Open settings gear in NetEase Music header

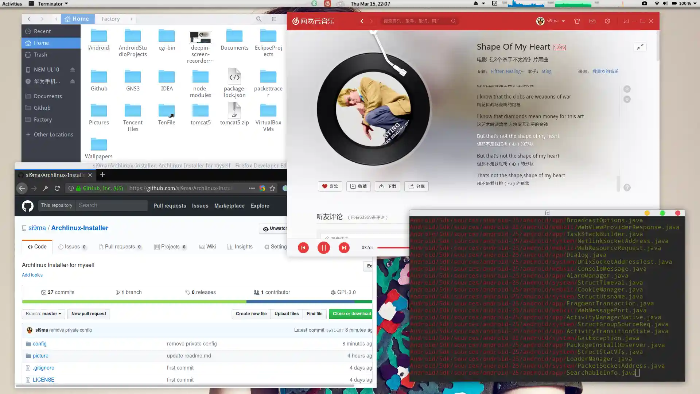point(607,21)
